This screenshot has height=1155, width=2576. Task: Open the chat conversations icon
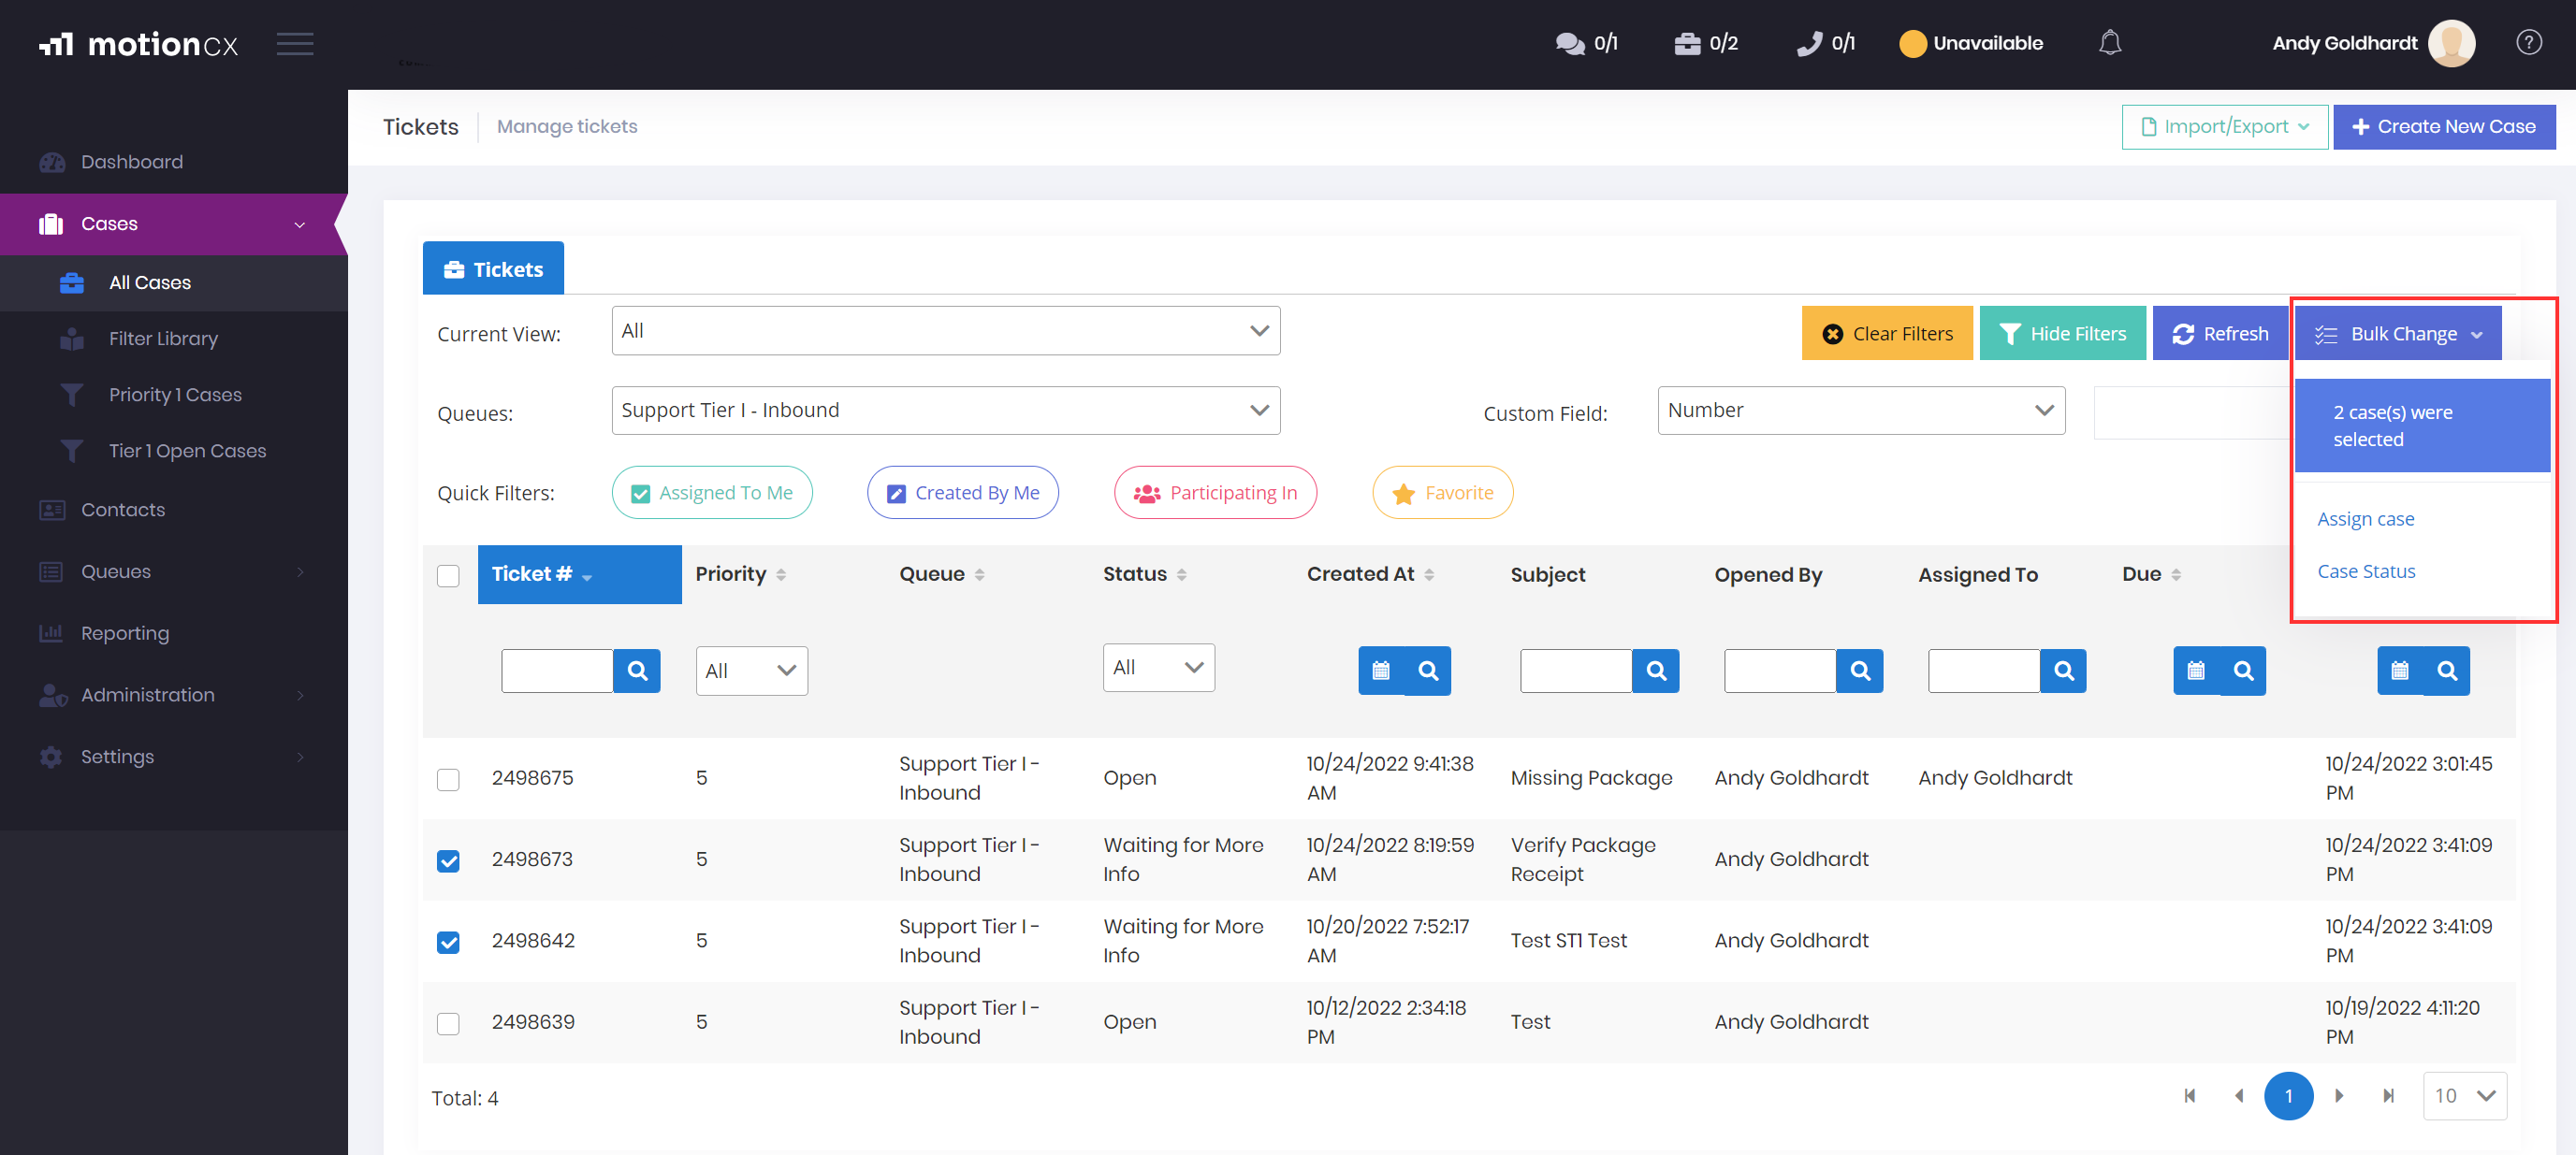coord(1570,43)
